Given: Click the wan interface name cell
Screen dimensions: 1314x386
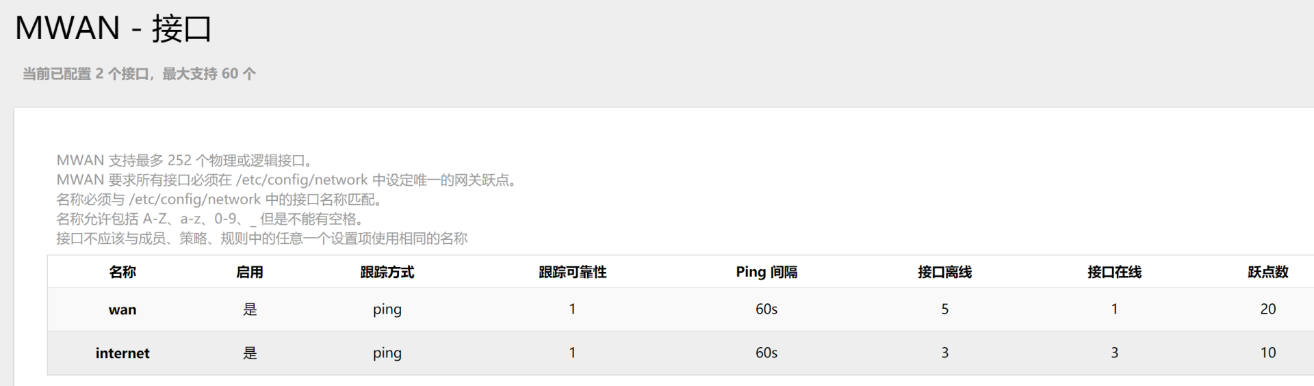Looking at the screenshot, I should 123,309.
